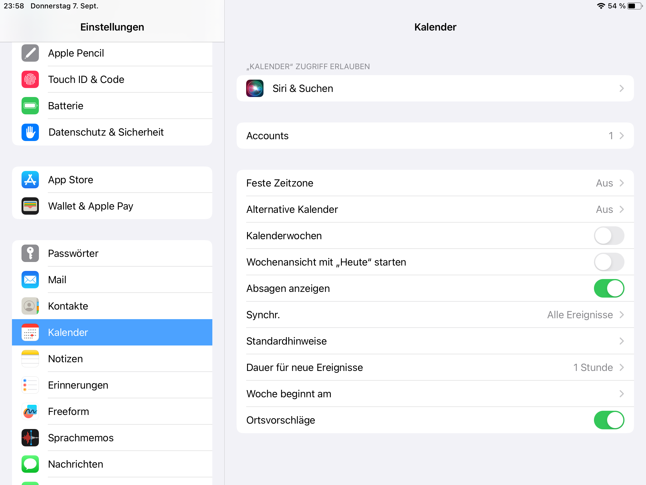Select Notizen in the sidebar
646x485 pixels.
pos(112,359)
